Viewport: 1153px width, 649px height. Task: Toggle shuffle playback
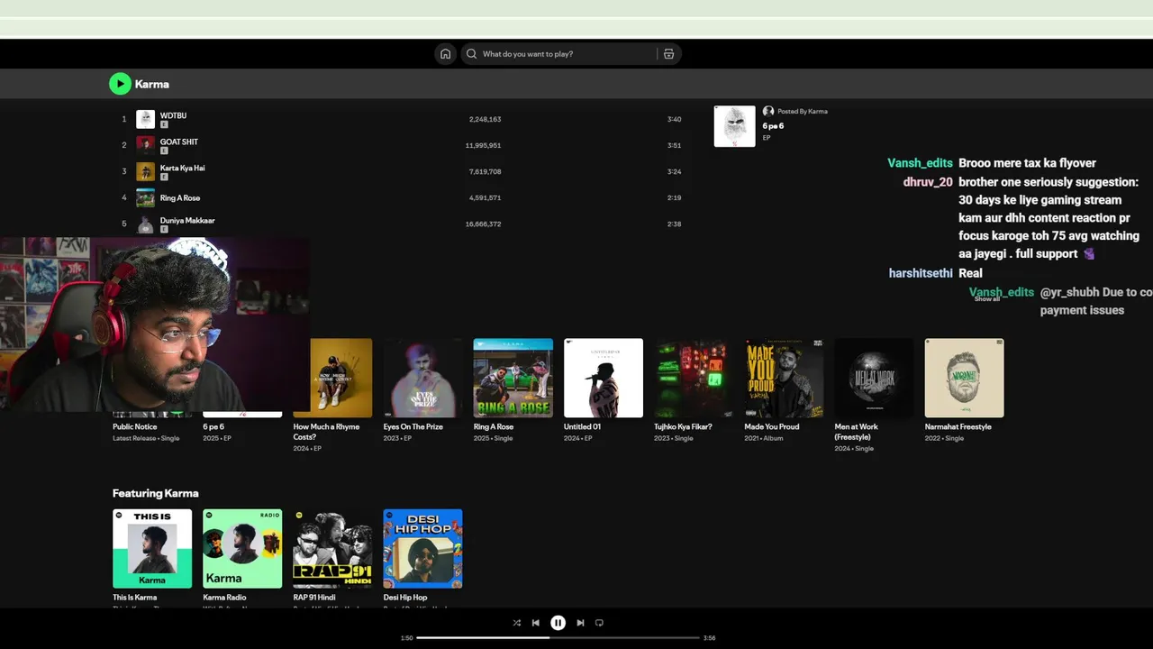(x=516, y=623)
